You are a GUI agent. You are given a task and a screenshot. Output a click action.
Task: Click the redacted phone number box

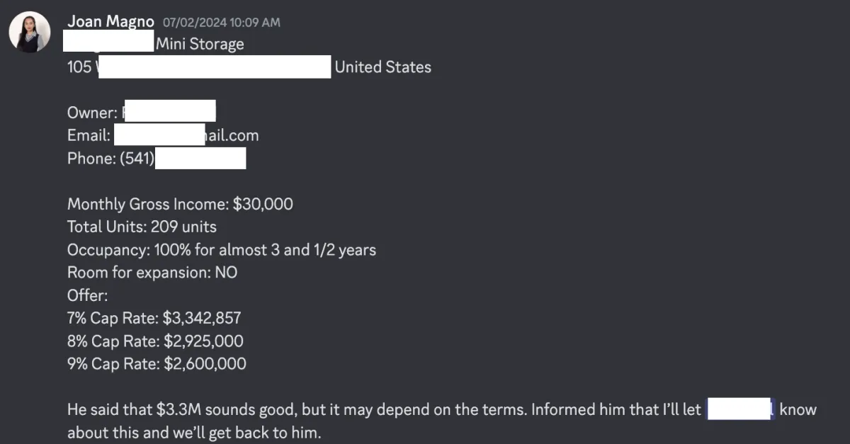200,159
